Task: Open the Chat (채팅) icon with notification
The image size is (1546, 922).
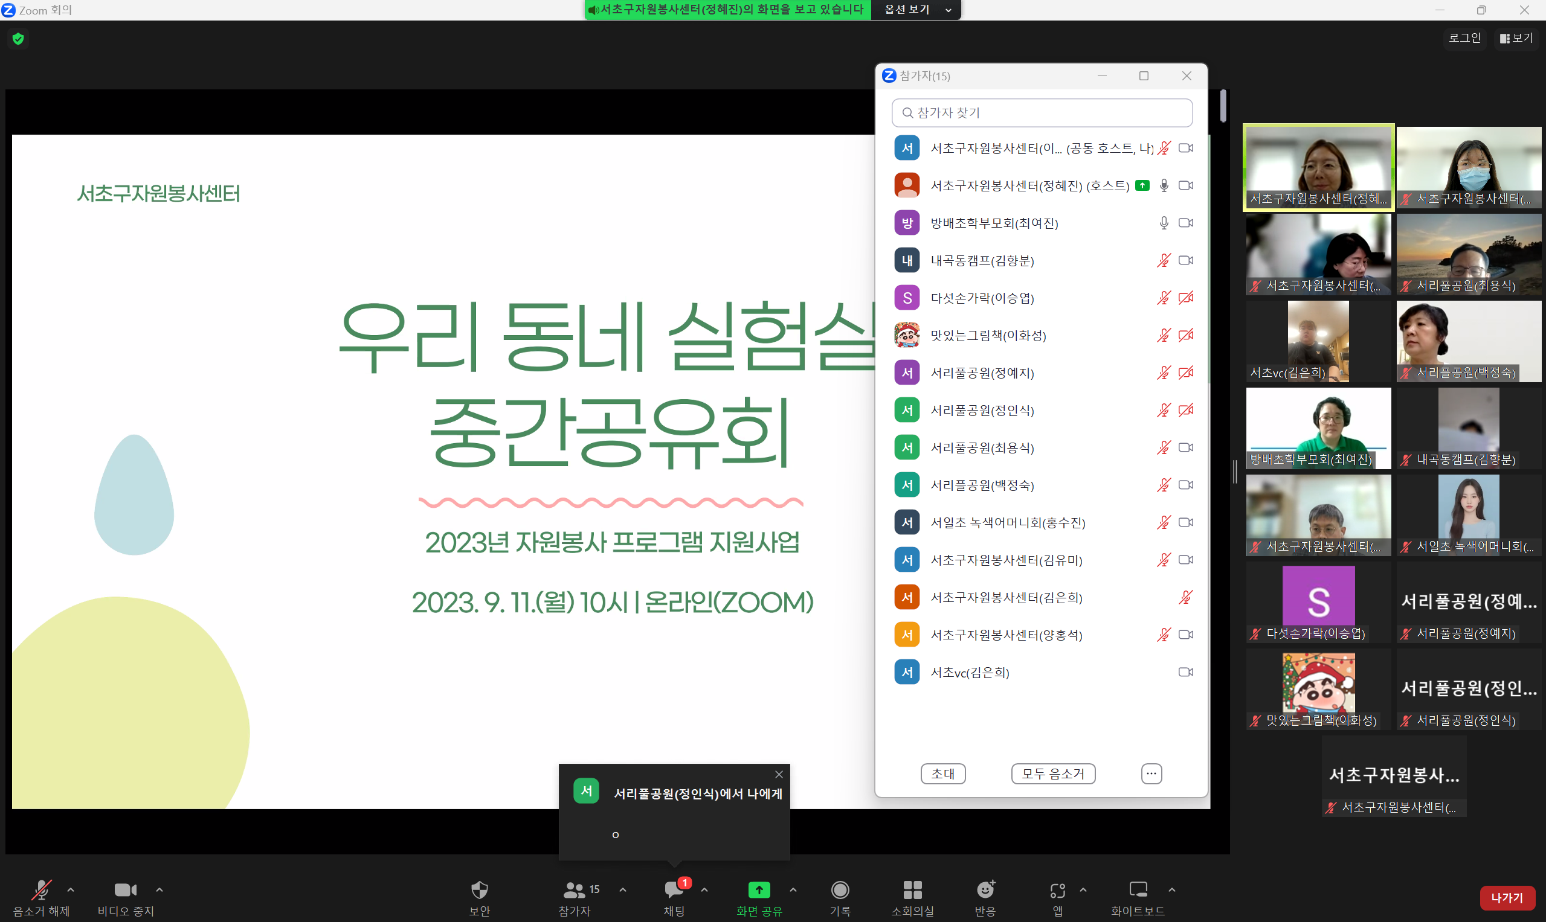Action: point(674,891)
